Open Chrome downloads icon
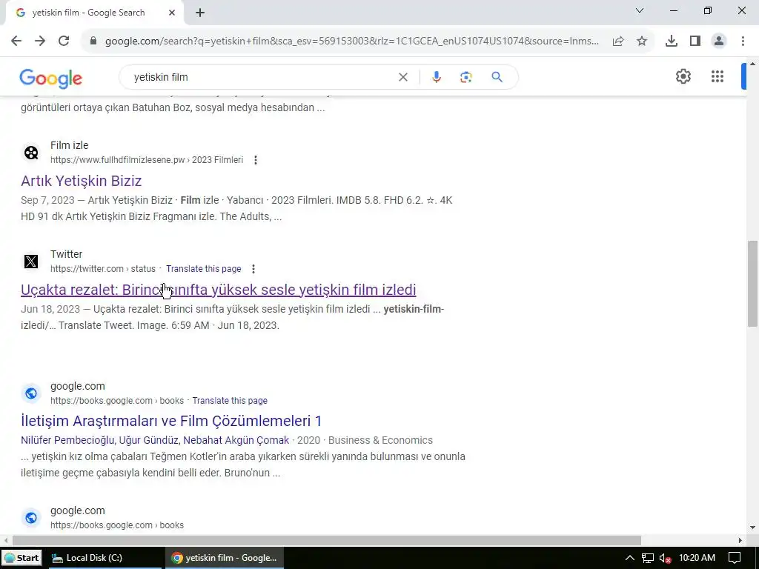 coord(672,41)
